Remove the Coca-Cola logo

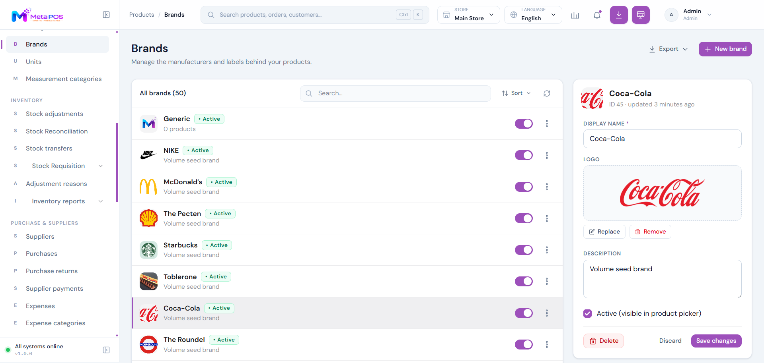650,232
